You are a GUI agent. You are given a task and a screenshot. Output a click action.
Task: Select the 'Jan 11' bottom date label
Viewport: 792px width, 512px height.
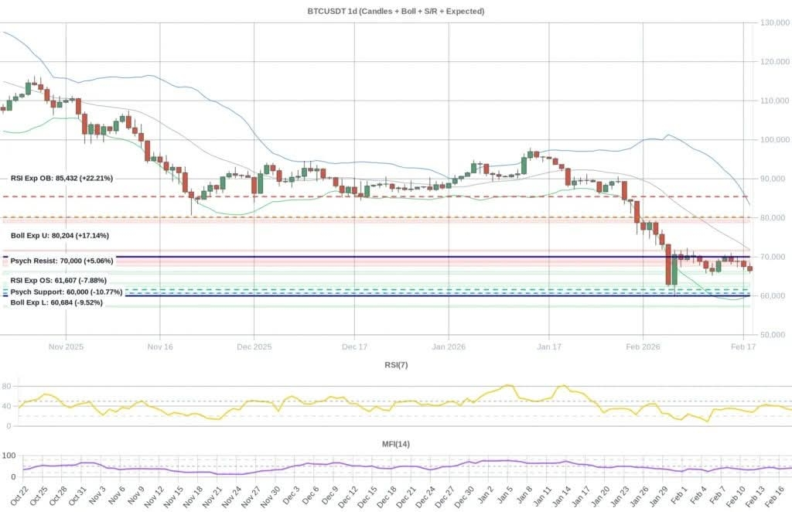point(545,497)
